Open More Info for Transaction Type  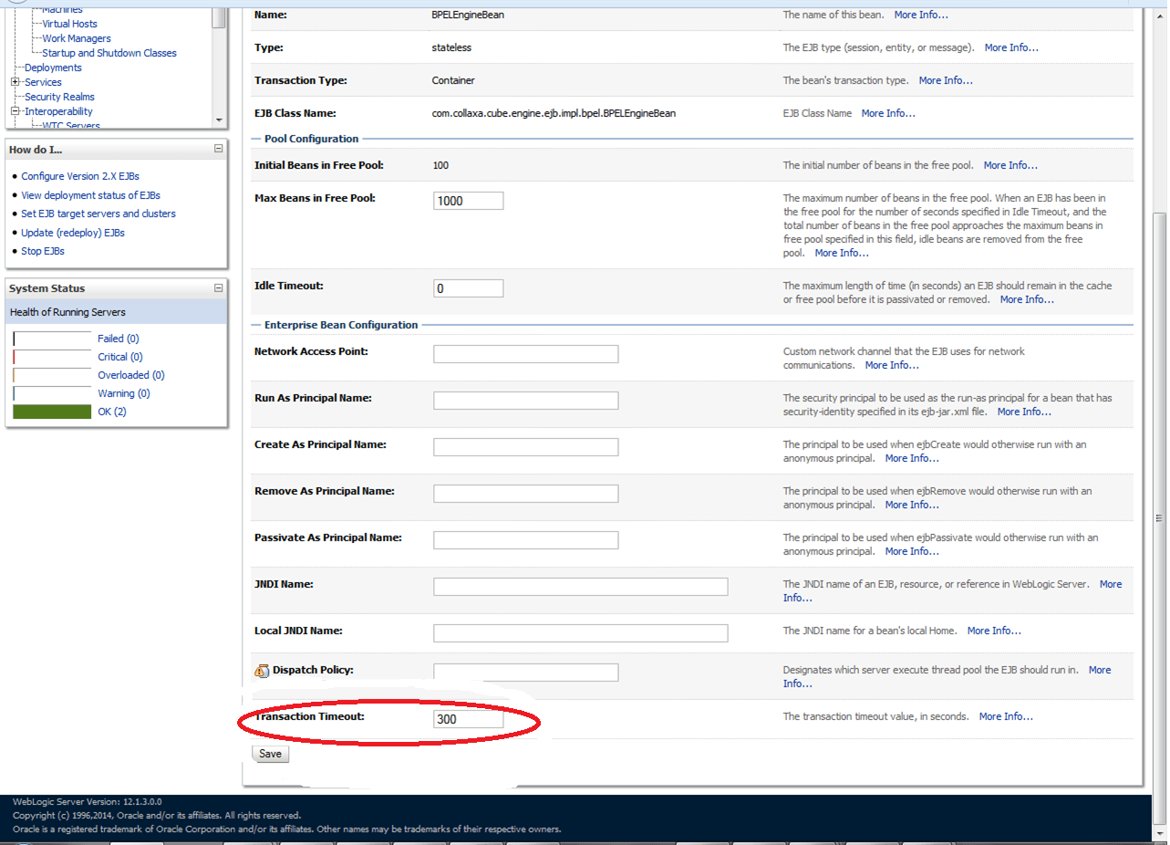pos(946,80)
